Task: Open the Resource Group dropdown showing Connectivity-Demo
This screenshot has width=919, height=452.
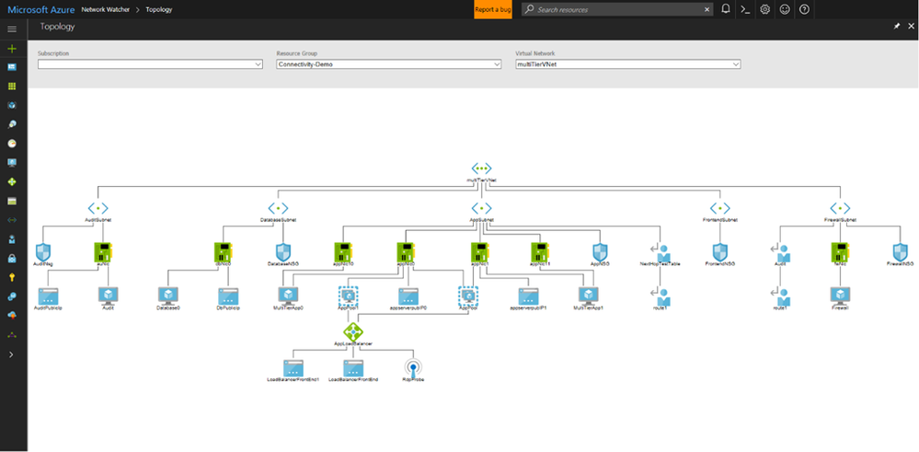Action: coord(389,64)
